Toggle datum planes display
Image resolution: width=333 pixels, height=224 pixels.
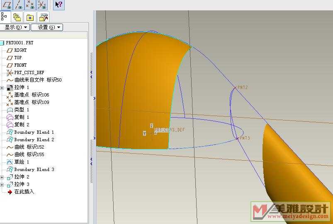click(6, 5)
